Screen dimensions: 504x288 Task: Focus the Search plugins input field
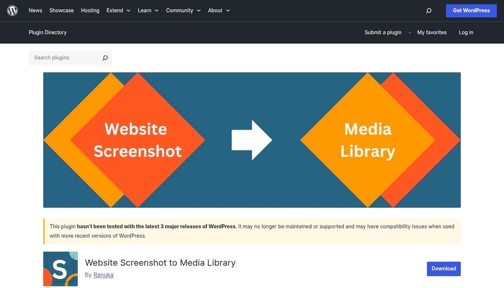click(x=65, y=58)
